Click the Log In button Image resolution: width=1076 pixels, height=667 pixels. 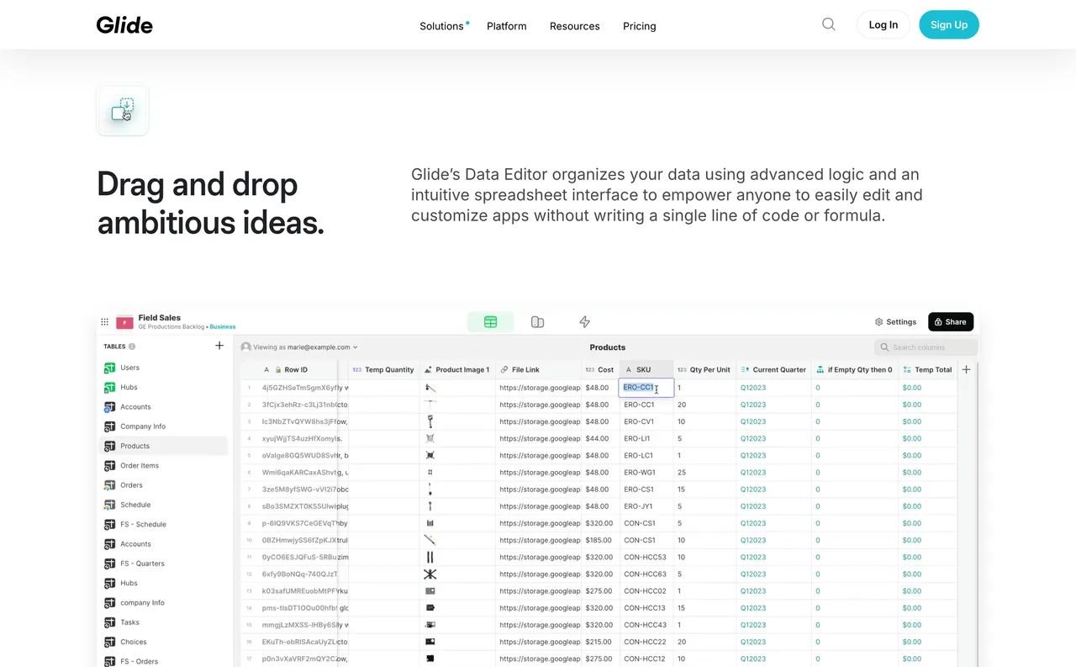click(x=883, y=24)
